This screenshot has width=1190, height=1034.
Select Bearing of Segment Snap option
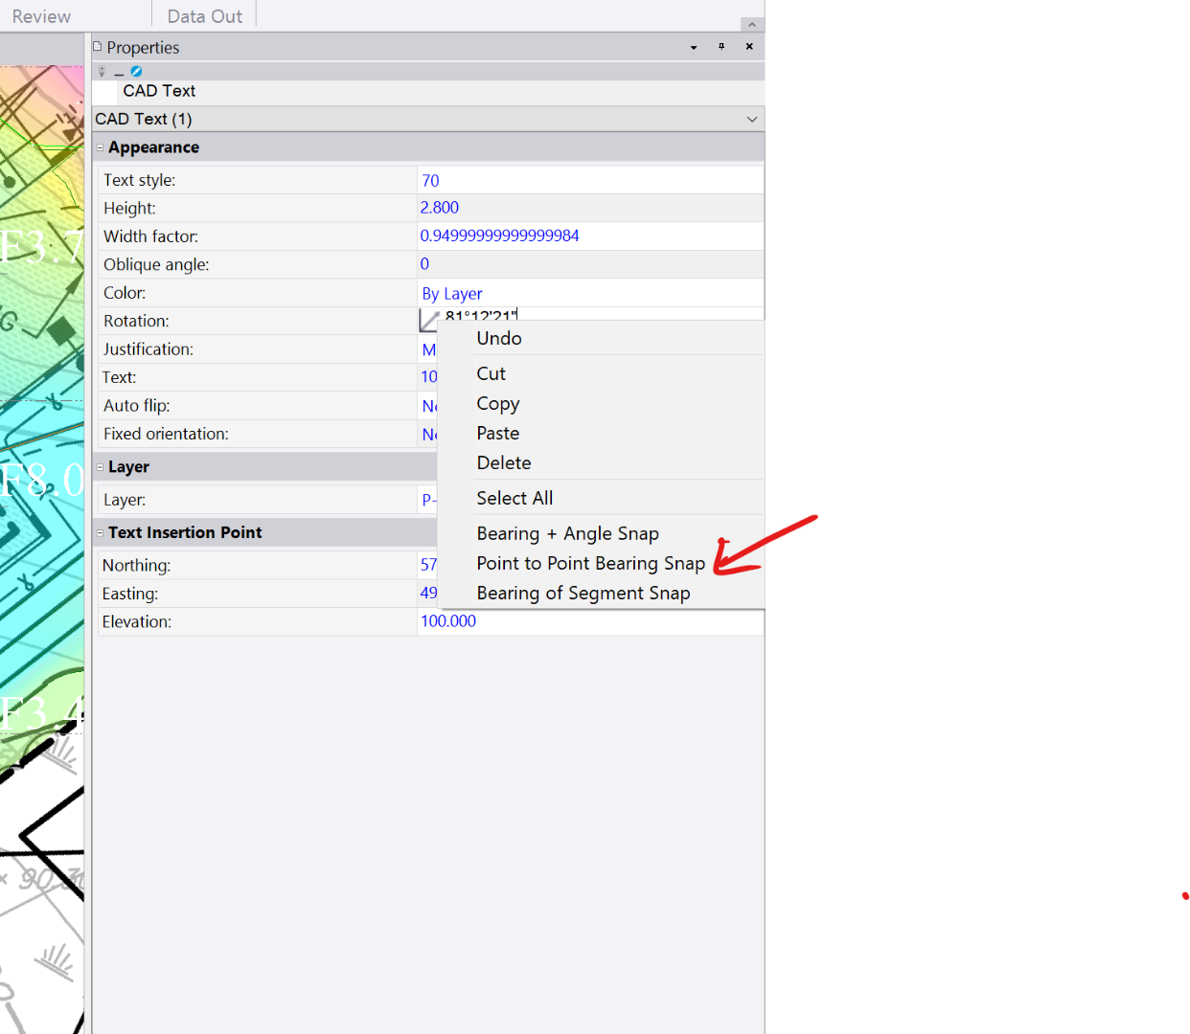point(584,593)
